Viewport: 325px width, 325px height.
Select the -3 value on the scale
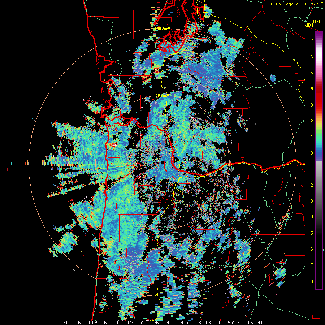pyautogui.click(x=310, y=201)
